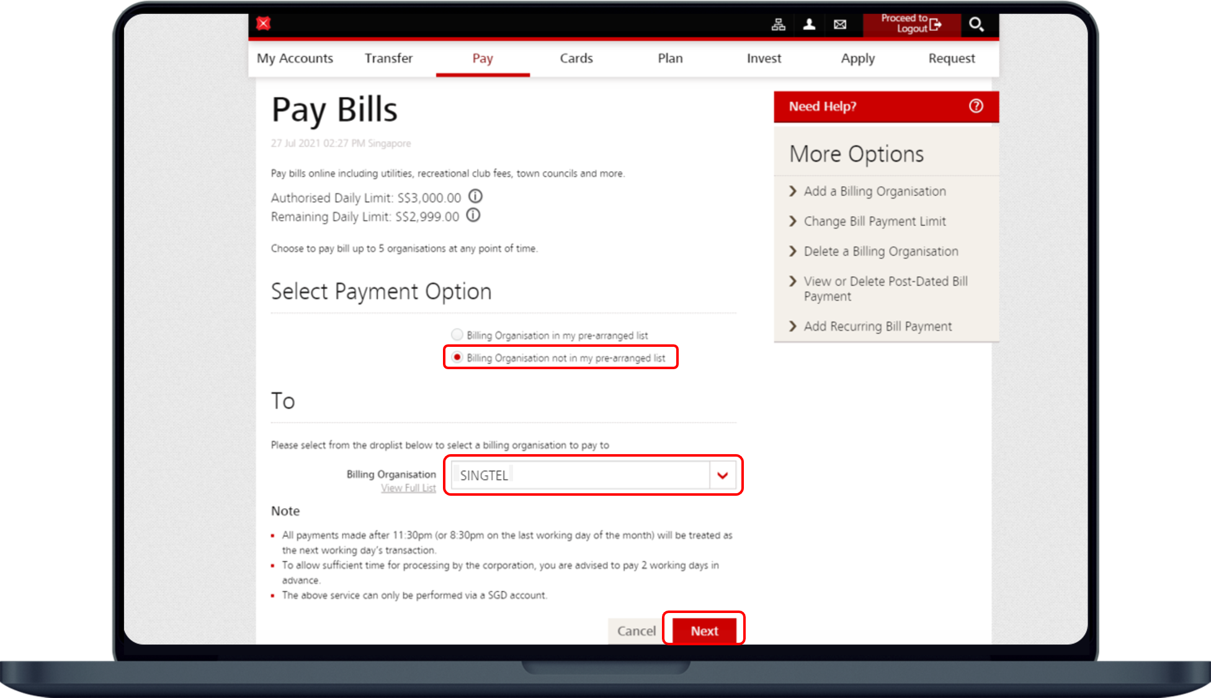Open Billing Organisation dropdown arrow

tap(722, 475)
